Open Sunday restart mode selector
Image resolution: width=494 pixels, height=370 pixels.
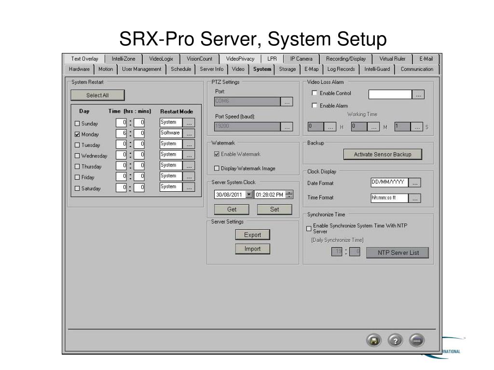pyautogui.click(x=189, y=123)
